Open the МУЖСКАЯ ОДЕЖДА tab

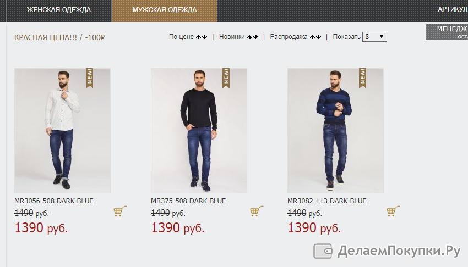[165, 10]
